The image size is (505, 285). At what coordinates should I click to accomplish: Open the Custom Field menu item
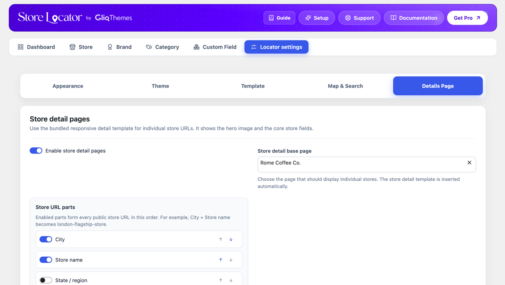pos(215,47)
